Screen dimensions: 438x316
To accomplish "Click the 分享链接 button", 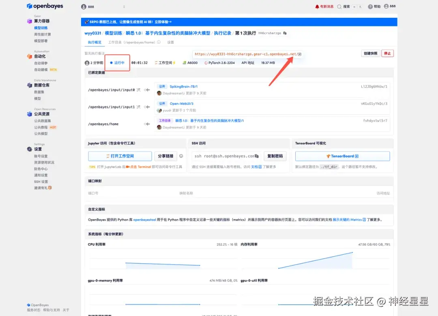I will click(x=165, y=156).
